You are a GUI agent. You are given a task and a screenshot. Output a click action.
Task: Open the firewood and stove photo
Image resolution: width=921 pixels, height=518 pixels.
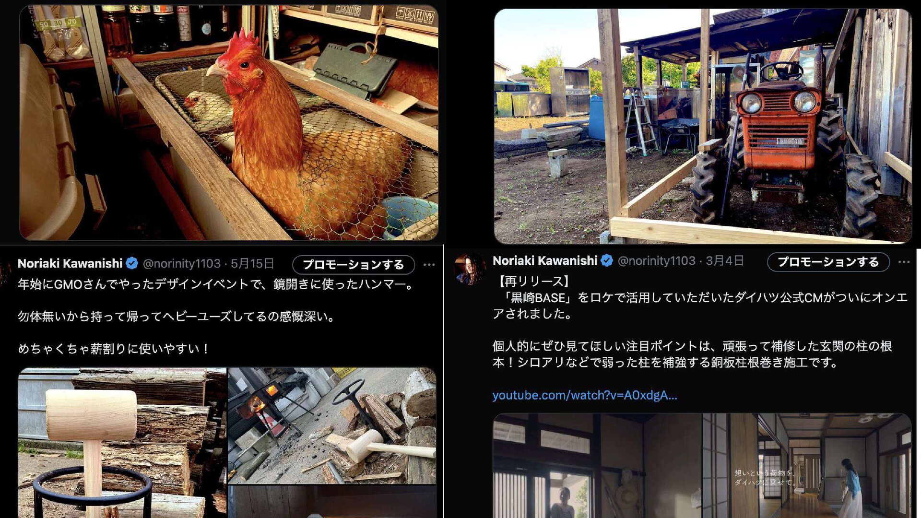point(332,426)
